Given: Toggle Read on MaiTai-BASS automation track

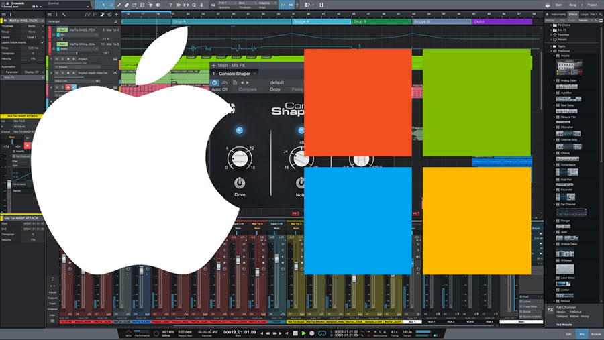Looking at the screenshot, I should [62, 30].
